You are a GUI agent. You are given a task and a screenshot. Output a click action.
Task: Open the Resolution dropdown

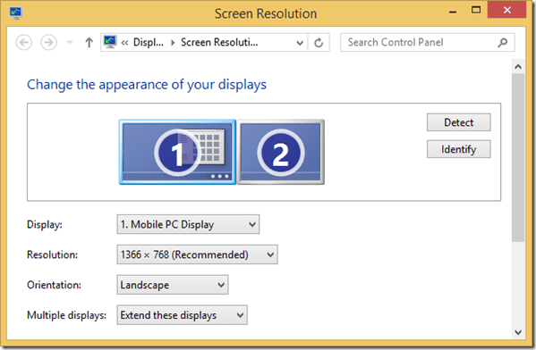pos(197,254)
